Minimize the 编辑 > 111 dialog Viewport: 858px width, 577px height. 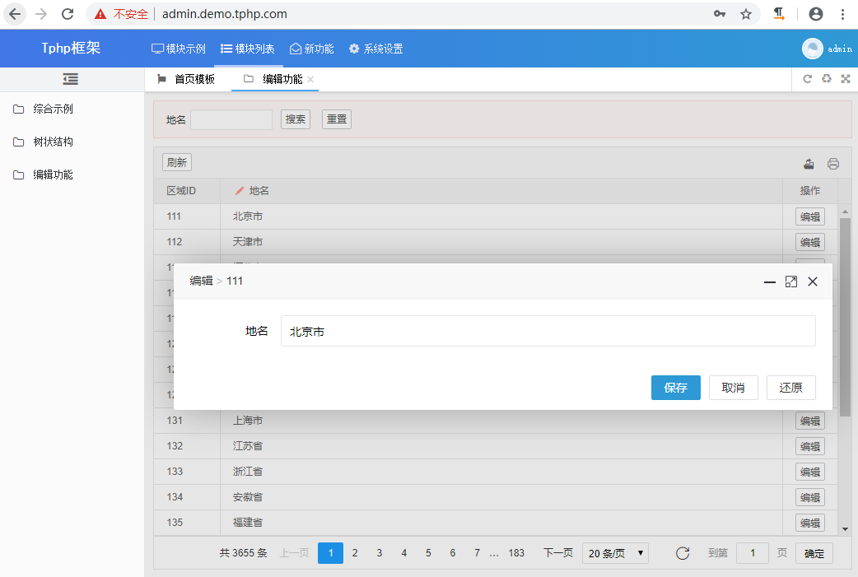[770, 282]
